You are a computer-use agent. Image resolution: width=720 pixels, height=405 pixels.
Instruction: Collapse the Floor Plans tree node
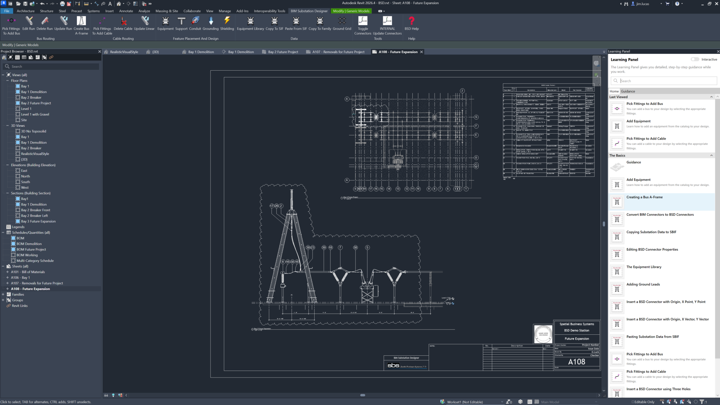pos(8,81)
